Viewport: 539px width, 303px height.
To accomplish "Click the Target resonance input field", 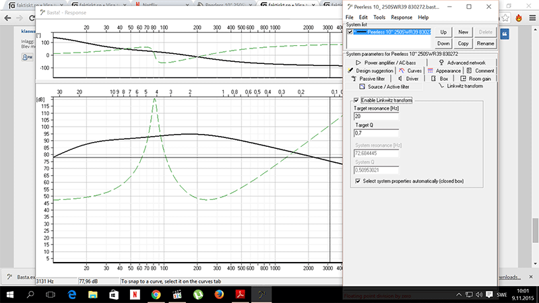I will coord(376,116).
